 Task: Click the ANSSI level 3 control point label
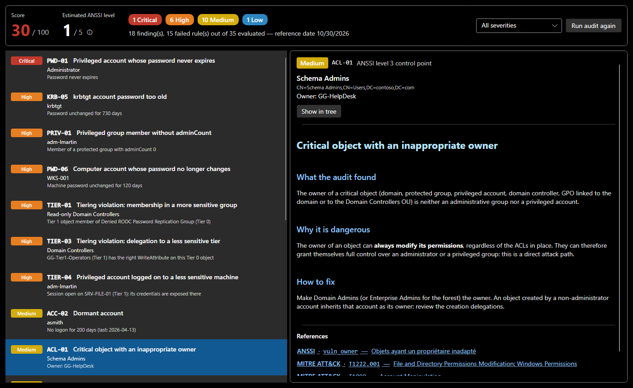tap(394, 63)
